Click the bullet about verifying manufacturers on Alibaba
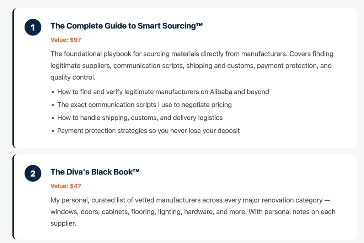Screen dimensions: 364x243 pyautogui.click(x=163, y=92)
